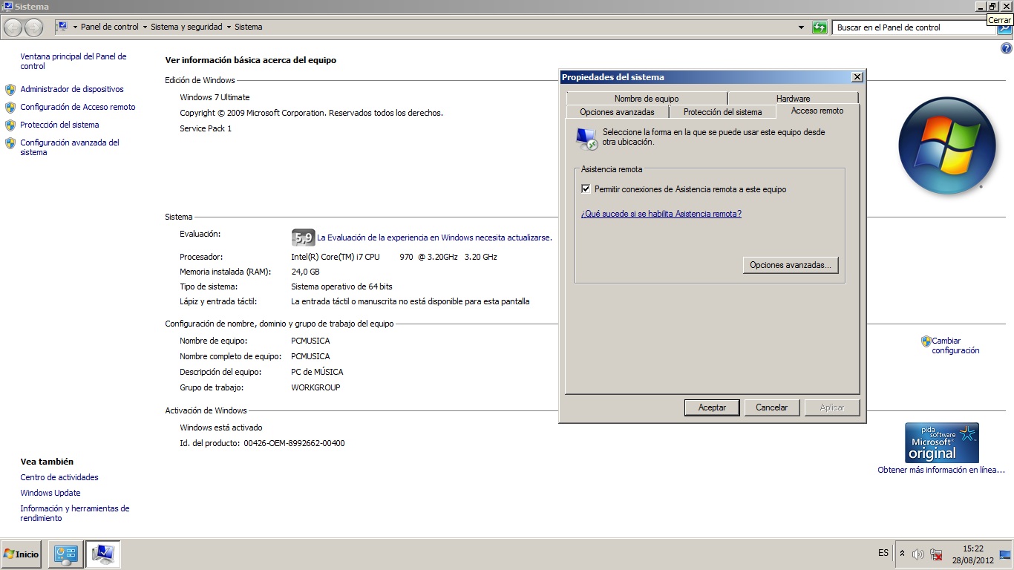Click the System window taskbar button
Viewport: 1014px width, 570px height.
[102, 554]
